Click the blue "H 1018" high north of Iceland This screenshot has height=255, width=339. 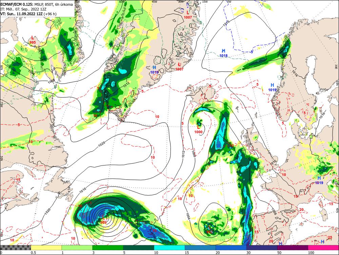223,53
